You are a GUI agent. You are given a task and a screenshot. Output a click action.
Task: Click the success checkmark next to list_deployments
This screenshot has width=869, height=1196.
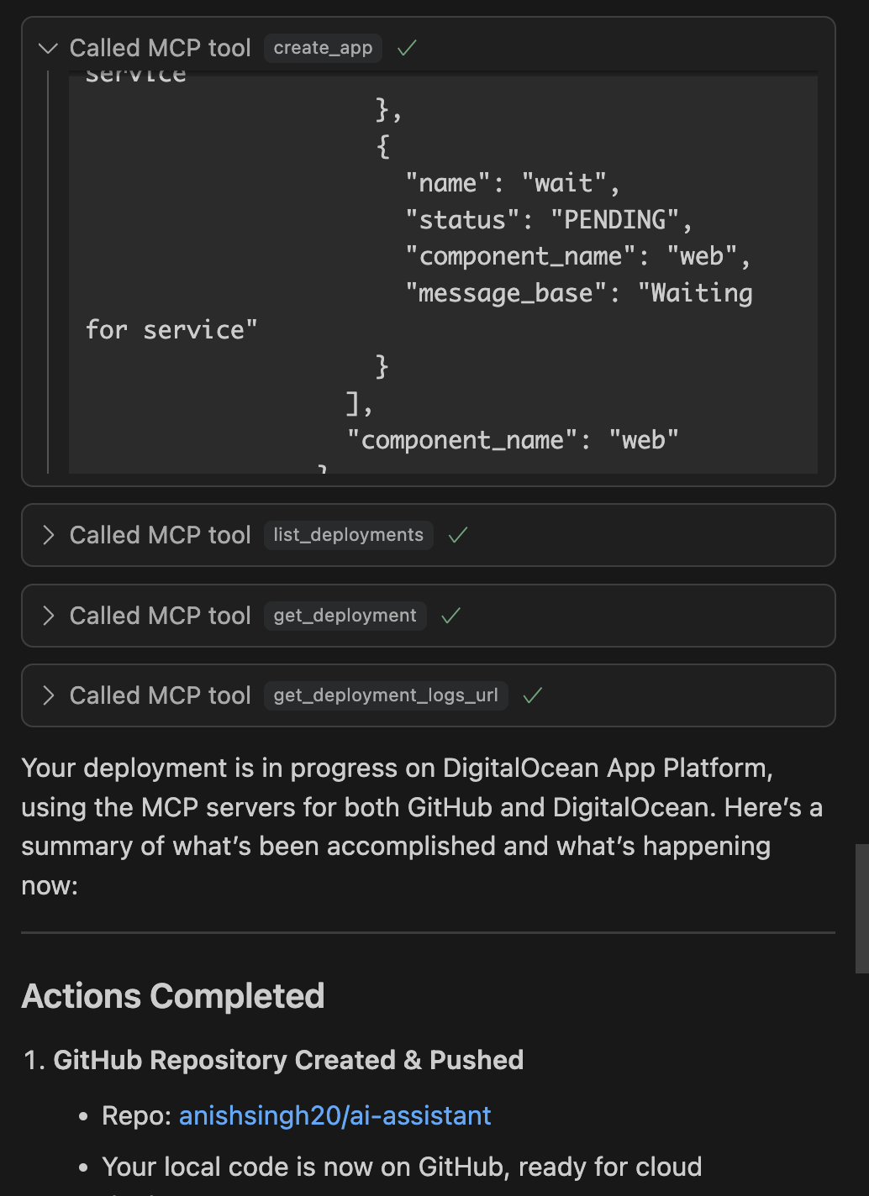point(458,535)
